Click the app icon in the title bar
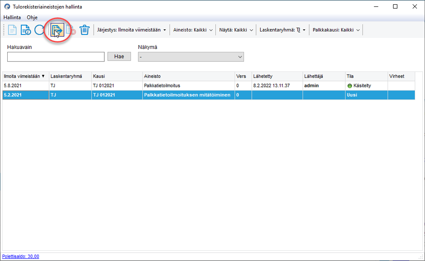Image resolution: width=425 pixels, height=261 pixels. [7, 6]
